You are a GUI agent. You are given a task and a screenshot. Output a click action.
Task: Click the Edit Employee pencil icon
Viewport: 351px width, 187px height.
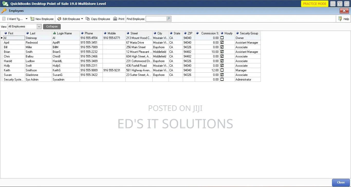point(59,19)
